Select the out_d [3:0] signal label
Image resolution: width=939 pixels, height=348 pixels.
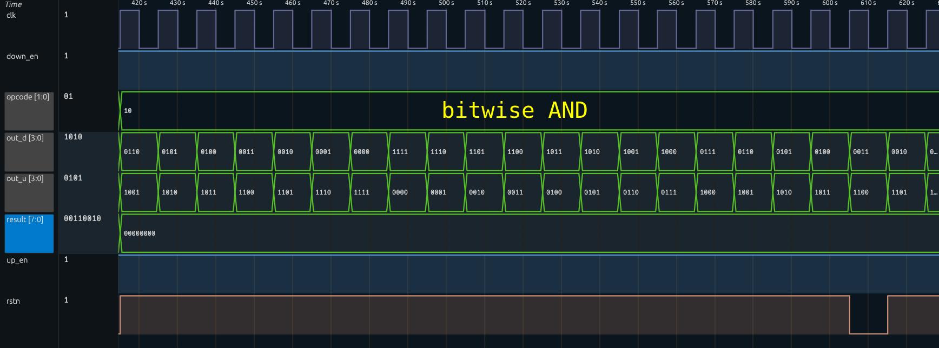[x=25, y=138]
